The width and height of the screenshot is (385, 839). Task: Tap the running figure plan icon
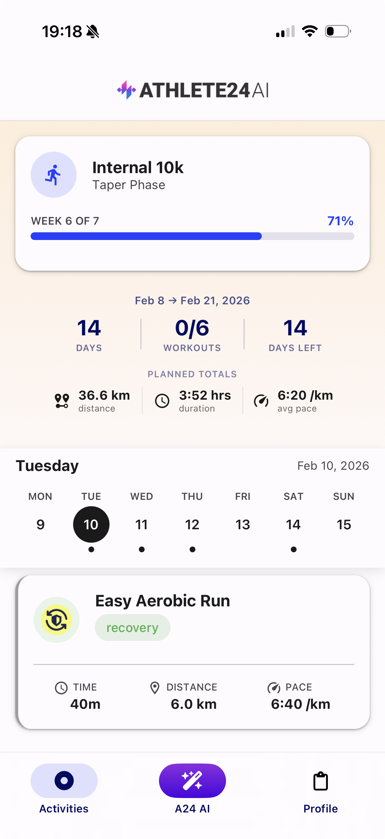54,175
